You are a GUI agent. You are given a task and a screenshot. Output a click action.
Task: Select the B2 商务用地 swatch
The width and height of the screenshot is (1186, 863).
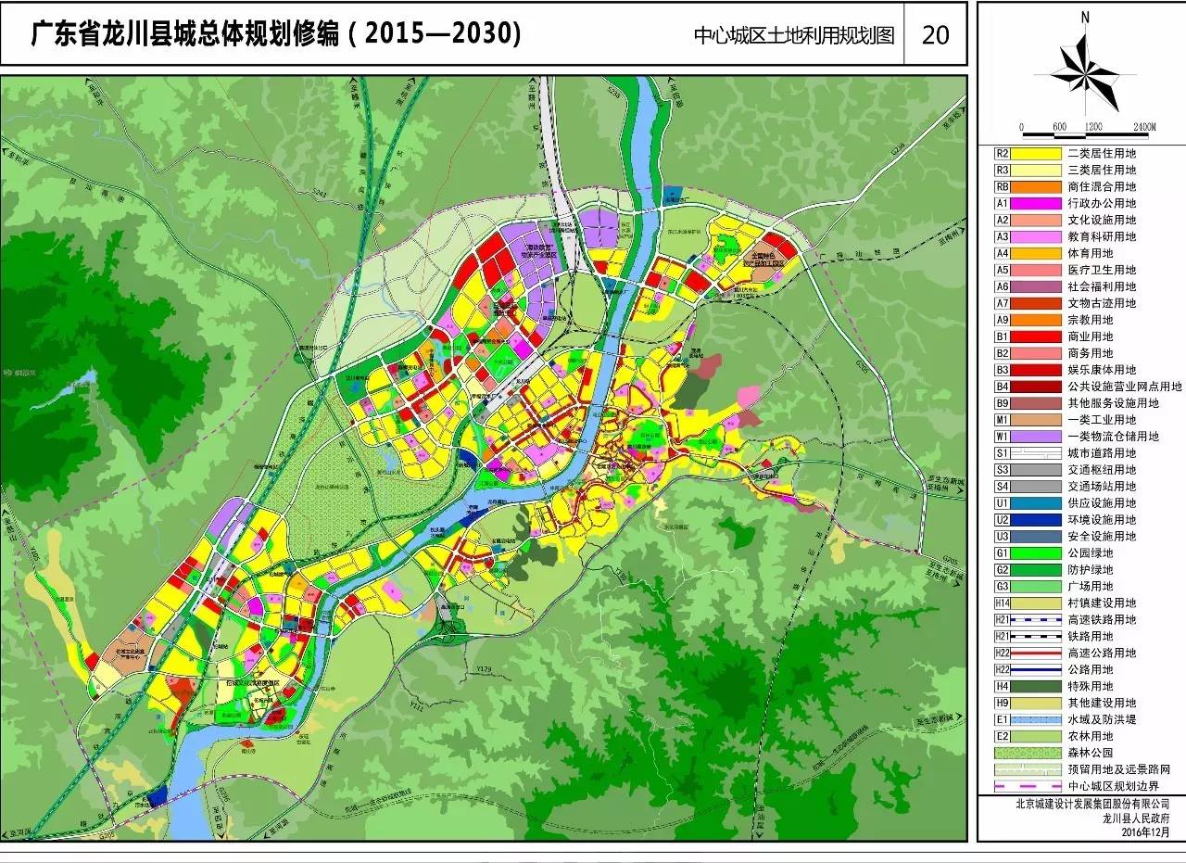[x=1036, y=354]
